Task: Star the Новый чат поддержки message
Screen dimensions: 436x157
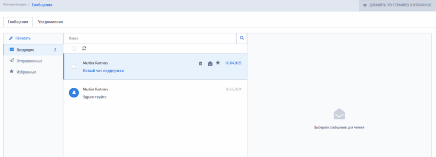Action: coord(218,63)
